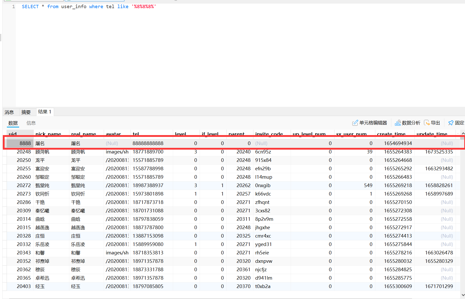
Task: Click the nick_name column header
Action: coord(51,134)
